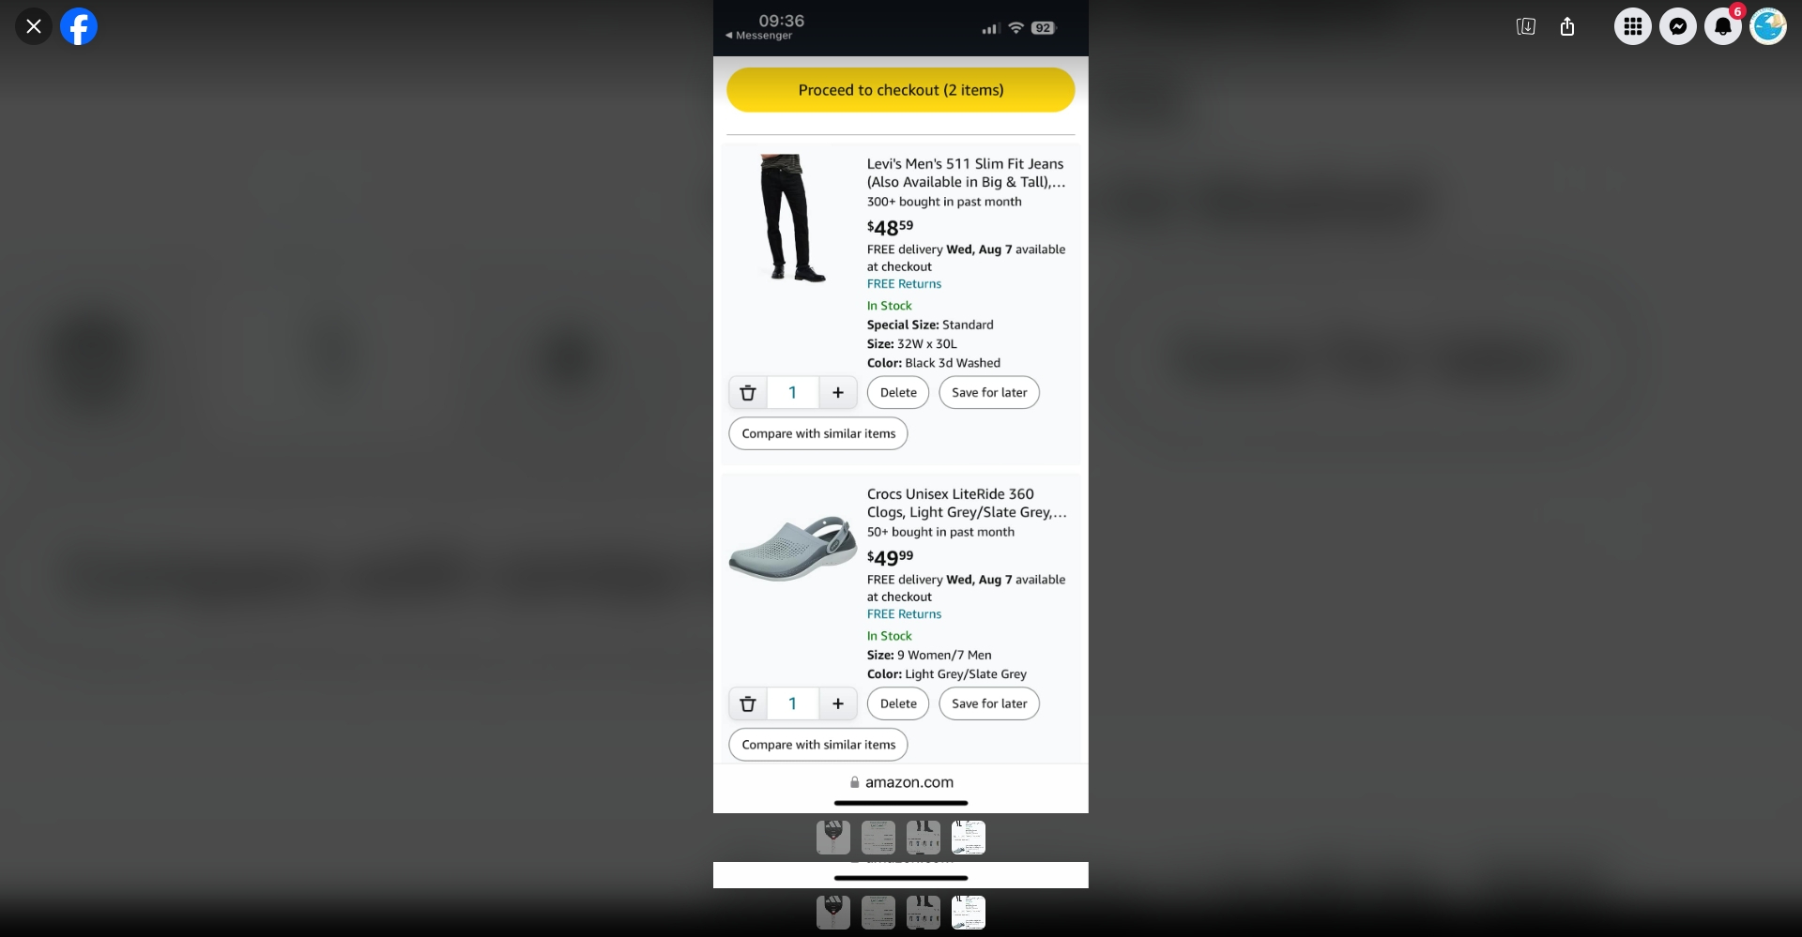1802x937 pixels.
Task: Click the download photo icon
Action: 1526,26
